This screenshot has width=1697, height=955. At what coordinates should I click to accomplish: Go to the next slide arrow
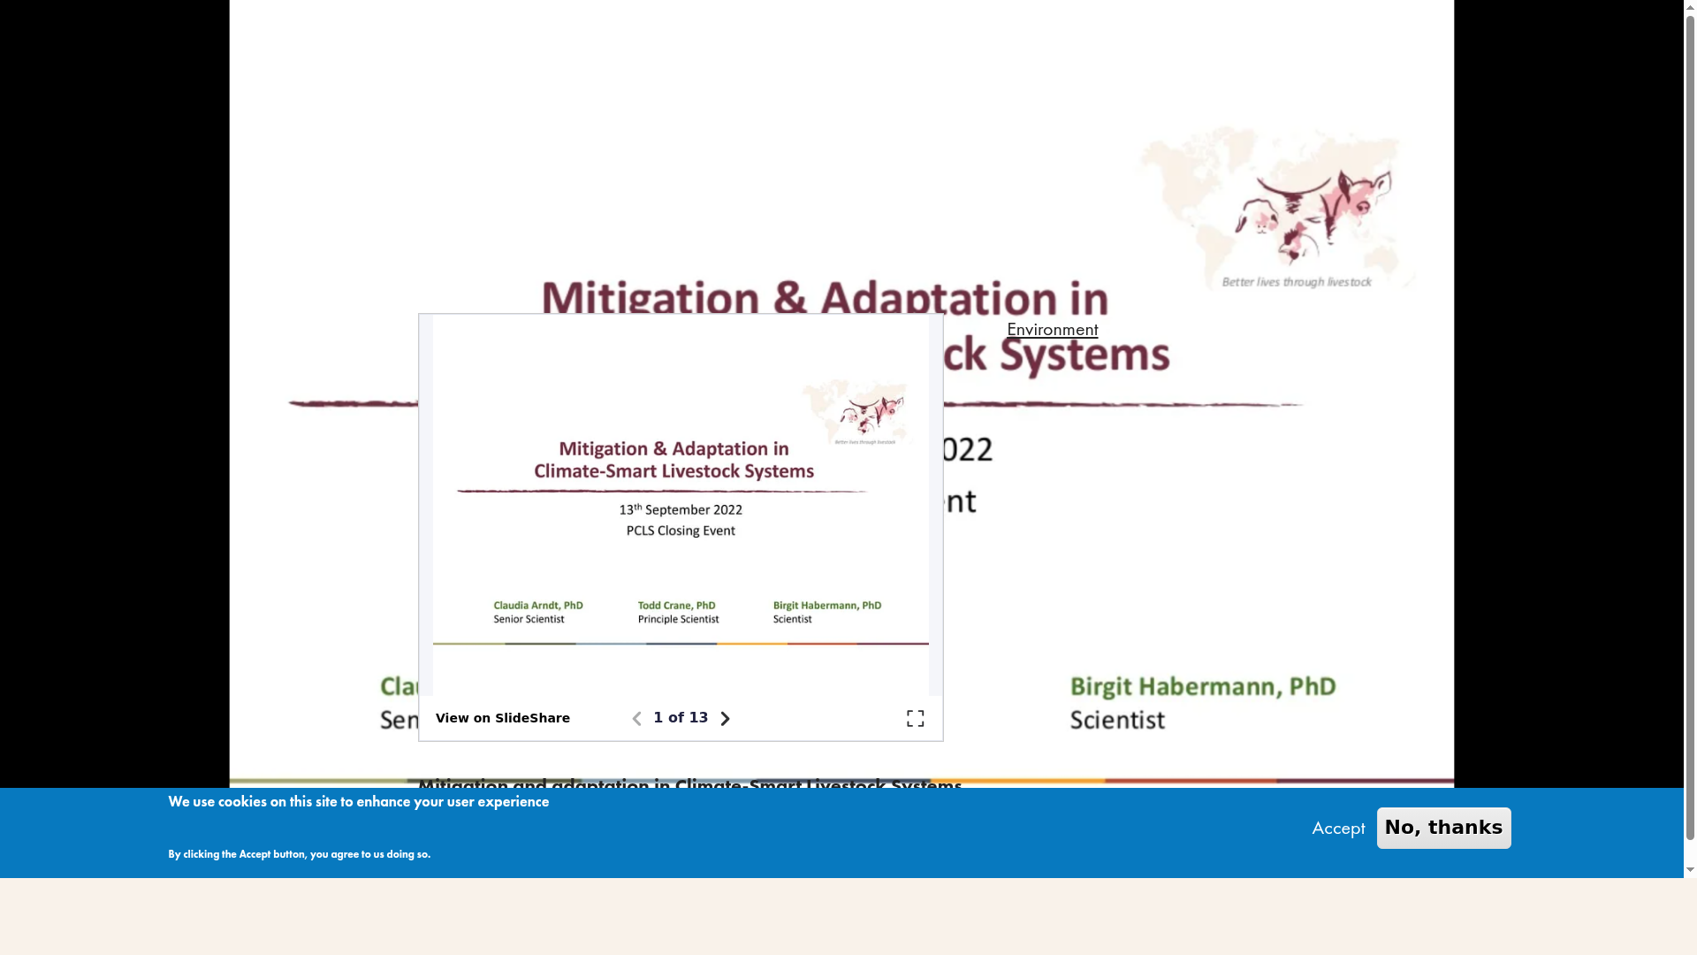click(x=725, y=719)
